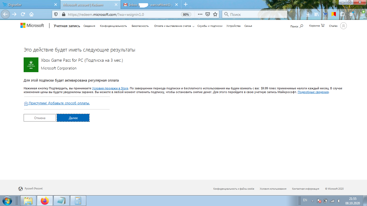Screen dimensions: 367x206
Task: Switch to the Digiseller tab
Action: [29, 5]
